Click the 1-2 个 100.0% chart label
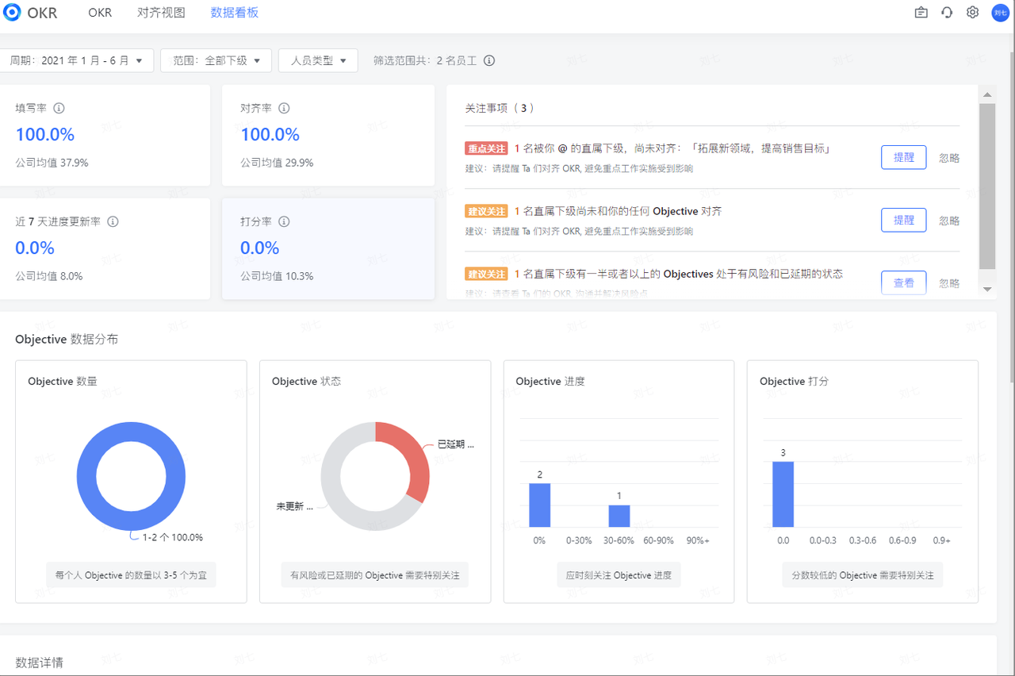1015x676 pixels. click(x=173, y=537)
